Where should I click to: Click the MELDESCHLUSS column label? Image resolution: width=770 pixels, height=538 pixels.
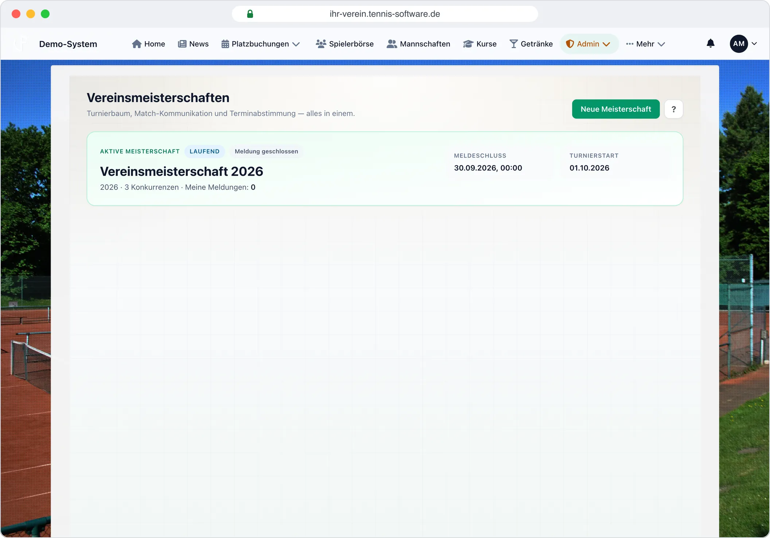tap(480, 156)
